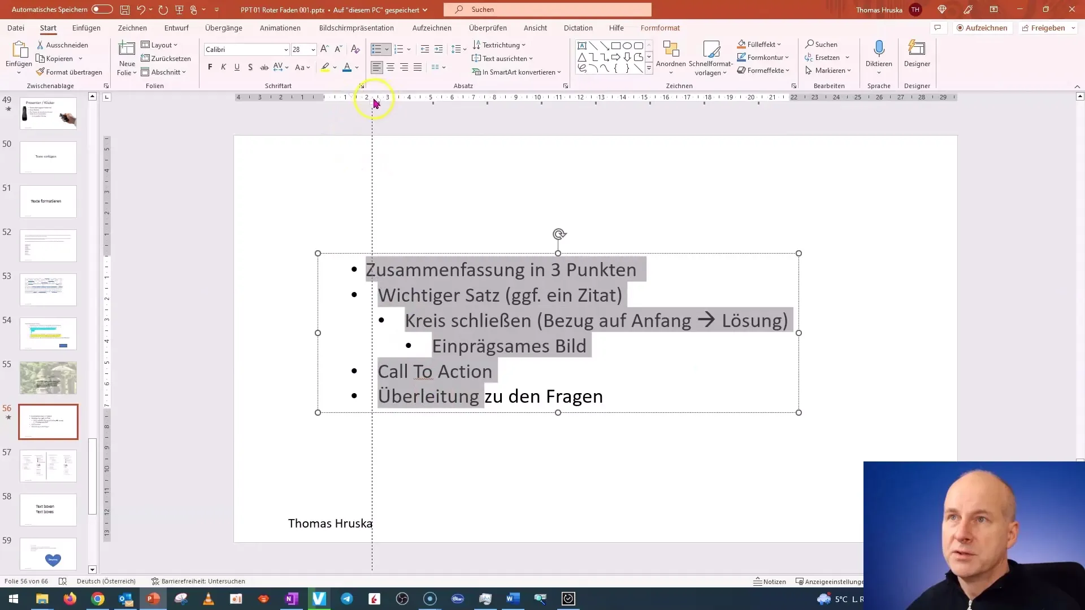Click in the Suchen search box
1085x610 pixels.
(x=548, y=10)
